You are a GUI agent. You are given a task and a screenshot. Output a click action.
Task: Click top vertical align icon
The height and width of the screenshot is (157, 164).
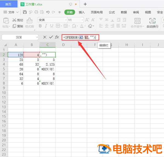click(101, 19)
